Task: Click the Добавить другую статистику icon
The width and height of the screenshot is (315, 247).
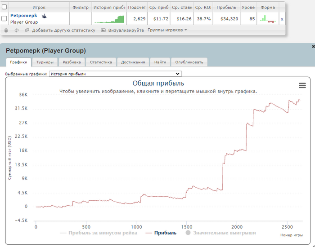Action: (27, 30)
